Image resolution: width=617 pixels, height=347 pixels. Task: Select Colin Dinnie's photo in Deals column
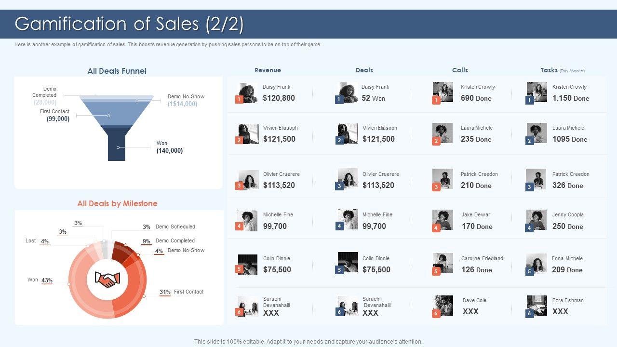348,263
